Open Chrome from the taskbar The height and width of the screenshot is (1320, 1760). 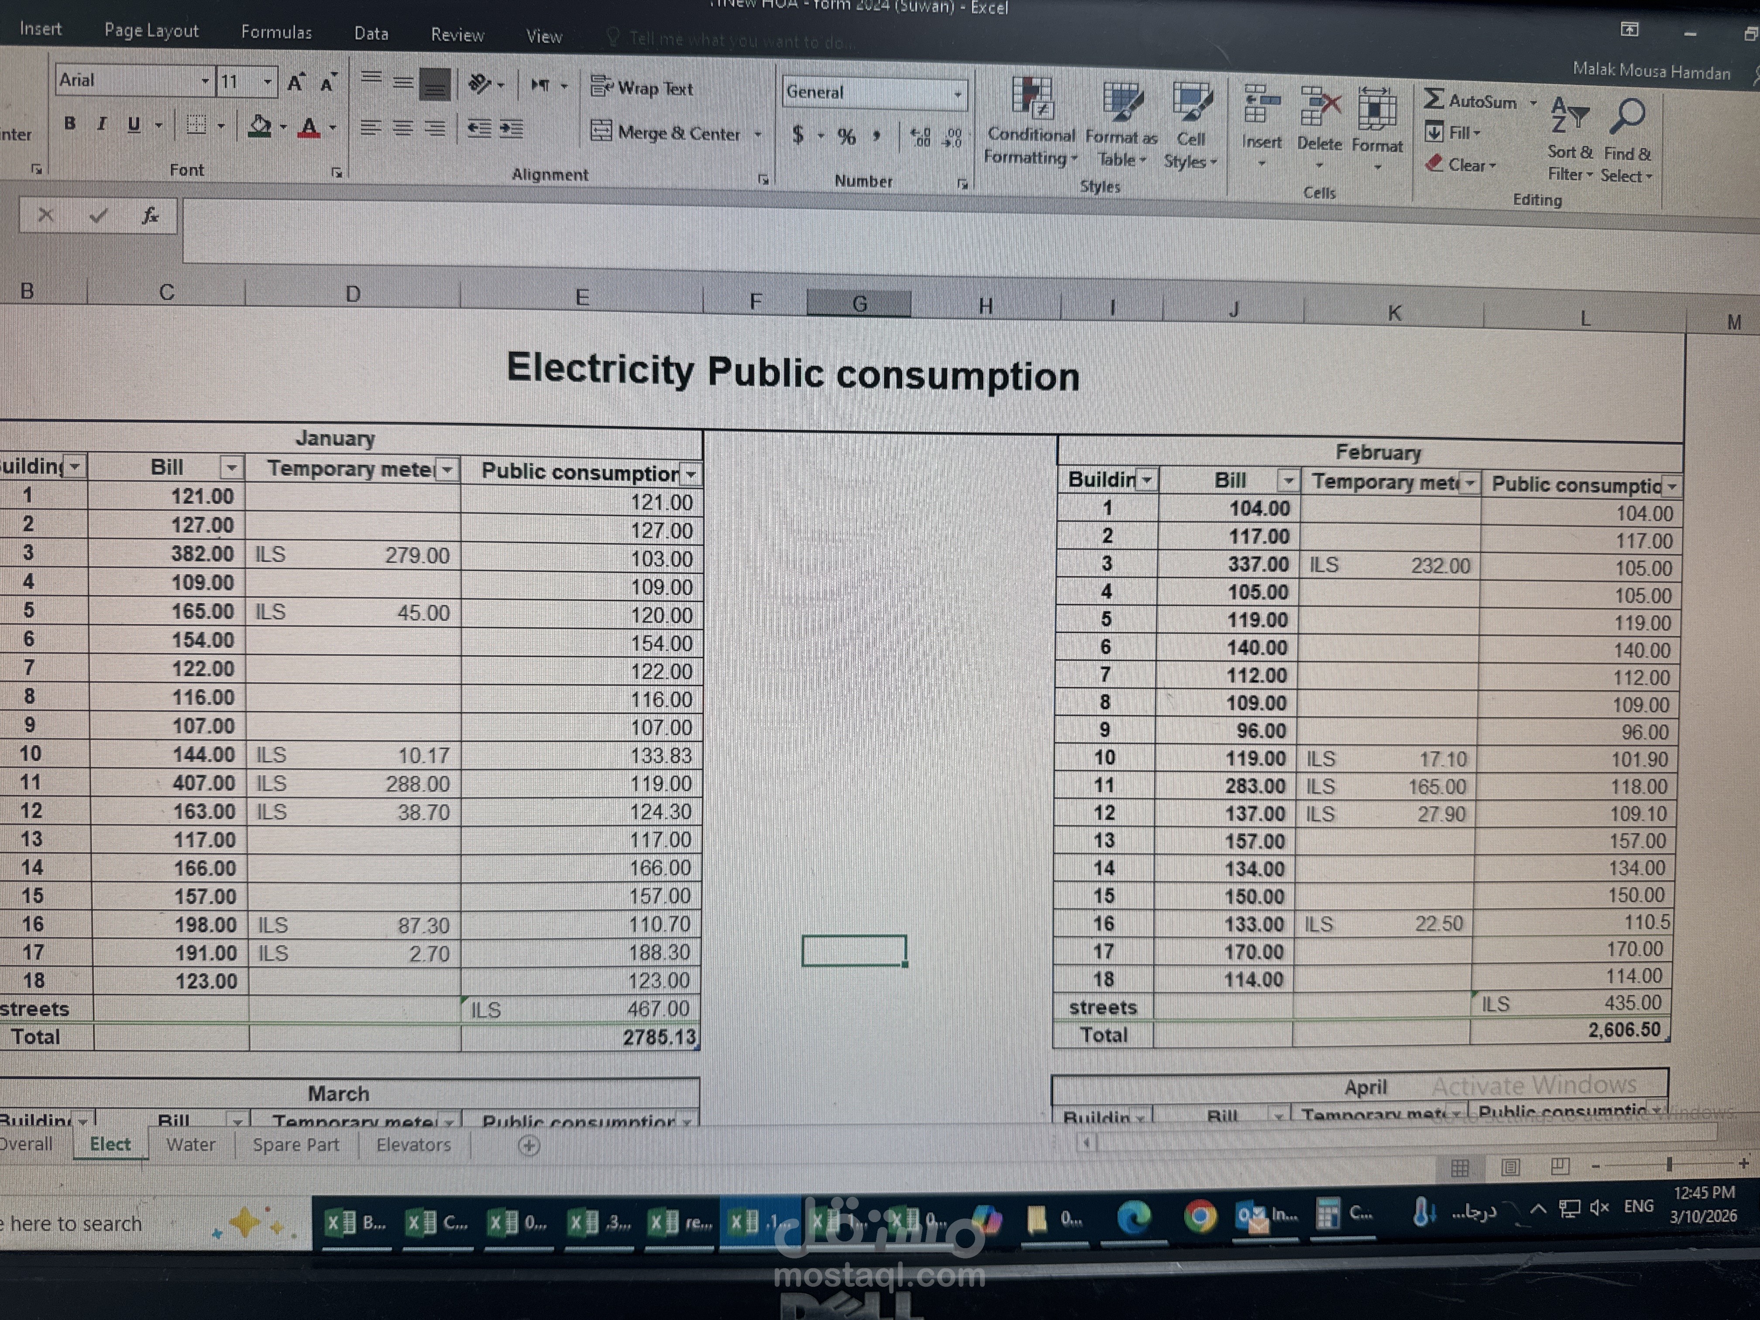pyautogui.click(x=1200, y=1216)
